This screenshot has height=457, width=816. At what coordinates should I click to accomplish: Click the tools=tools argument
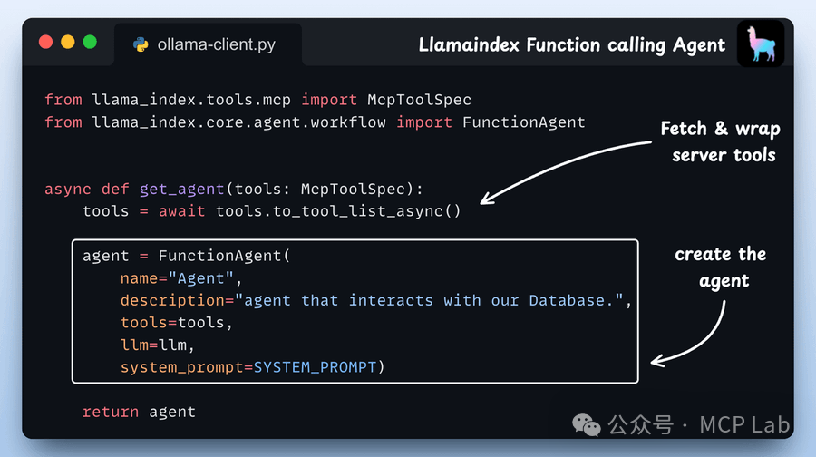pos(177,323)
